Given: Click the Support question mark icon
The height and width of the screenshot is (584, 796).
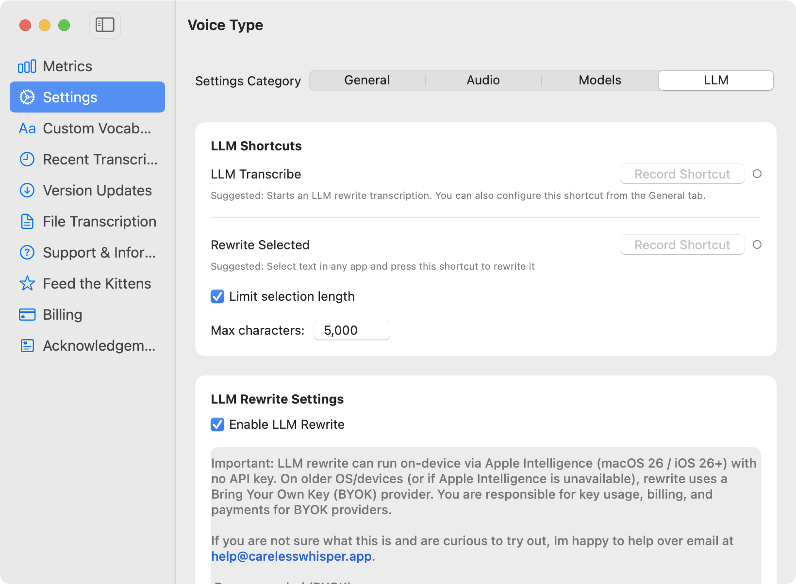Looking at the screenshot, I should pyautogui.click(x=27, y=252).
